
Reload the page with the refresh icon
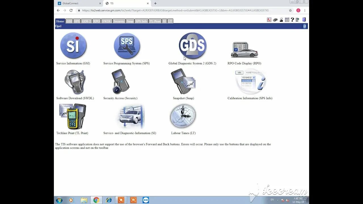(71, 10)
